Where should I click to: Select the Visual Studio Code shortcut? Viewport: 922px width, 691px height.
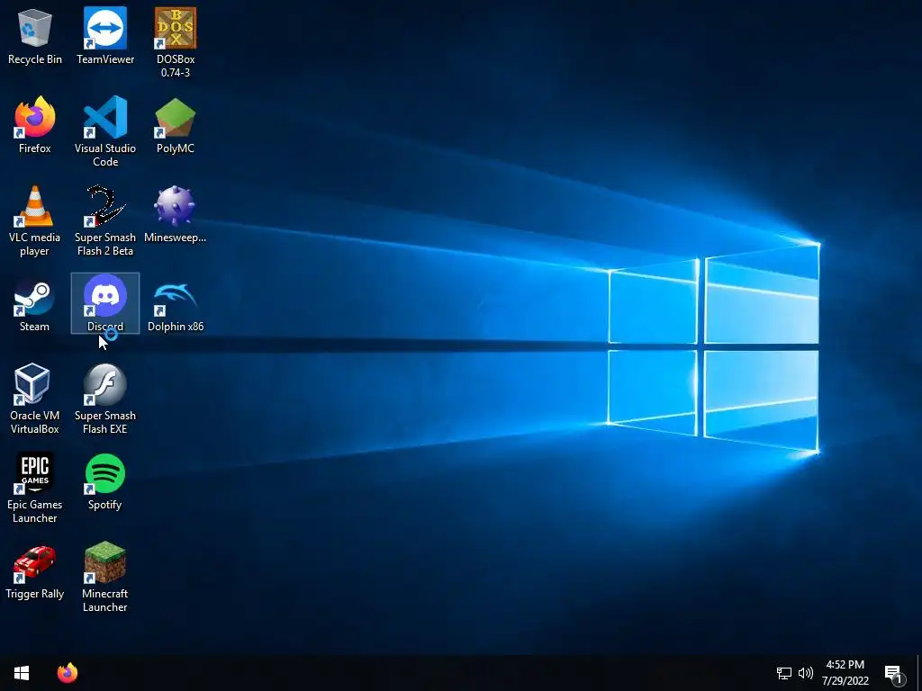pos(105,131)
